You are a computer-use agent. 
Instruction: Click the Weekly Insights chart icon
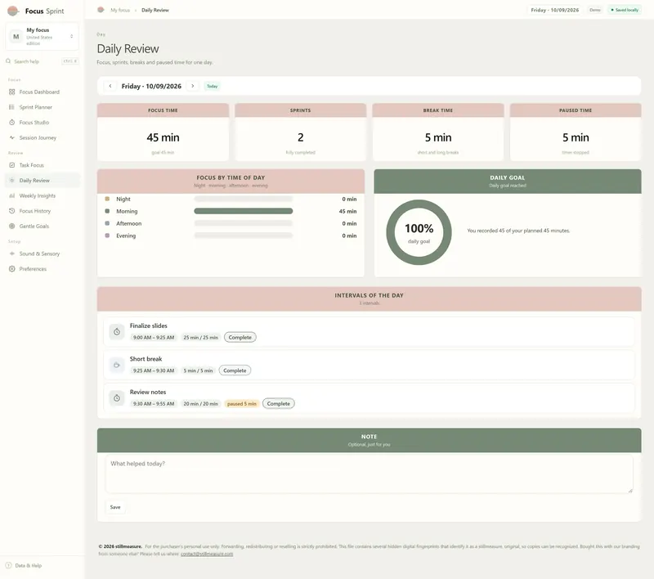(11, 195)
